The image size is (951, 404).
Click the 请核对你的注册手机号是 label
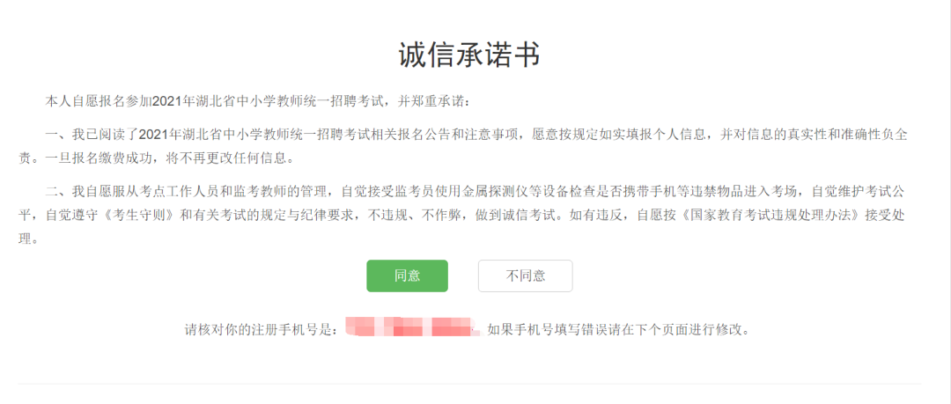point(260,331)
